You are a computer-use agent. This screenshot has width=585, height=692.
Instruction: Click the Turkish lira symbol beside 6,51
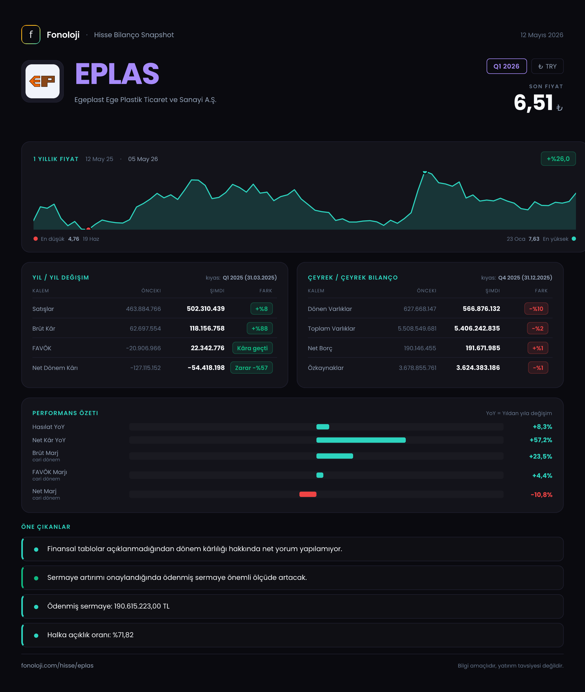559,107
